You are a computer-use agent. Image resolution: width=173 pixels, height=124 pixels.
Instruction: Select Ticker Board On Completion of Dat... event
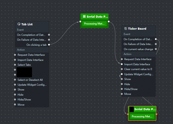[138, 39]
